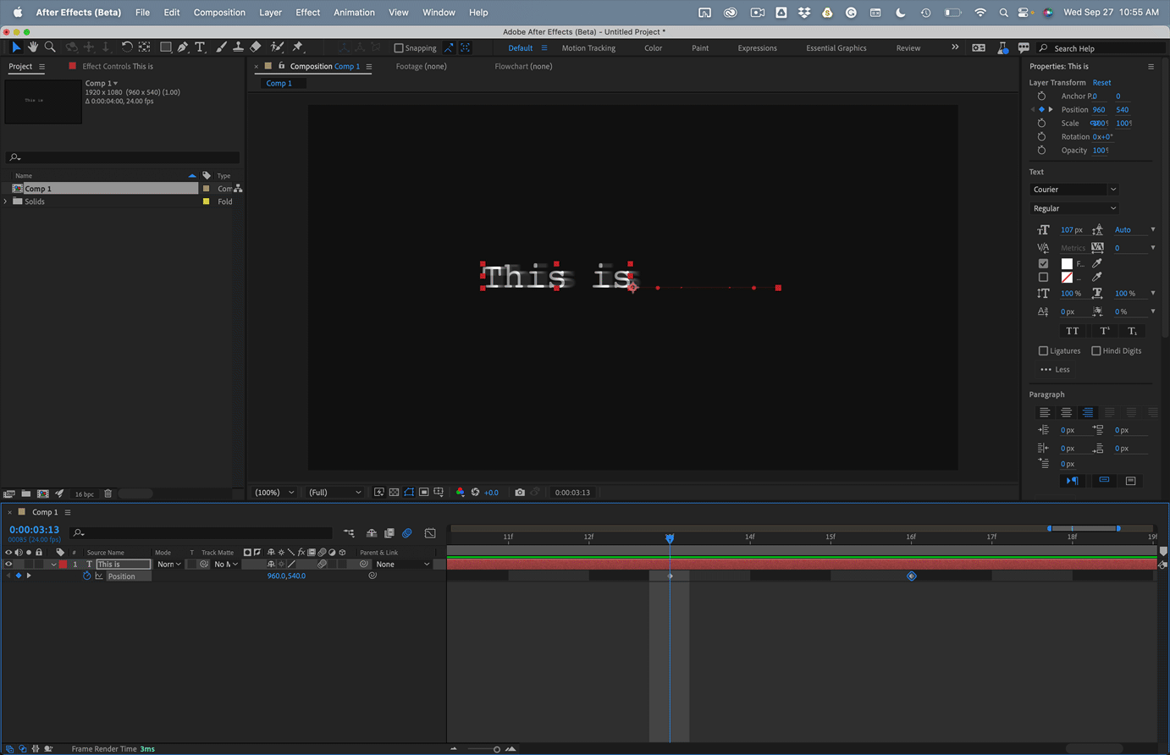Toggle timeline Motion Blur enable button
Viewport: 1170px width, 755px height.
point(407,533)
